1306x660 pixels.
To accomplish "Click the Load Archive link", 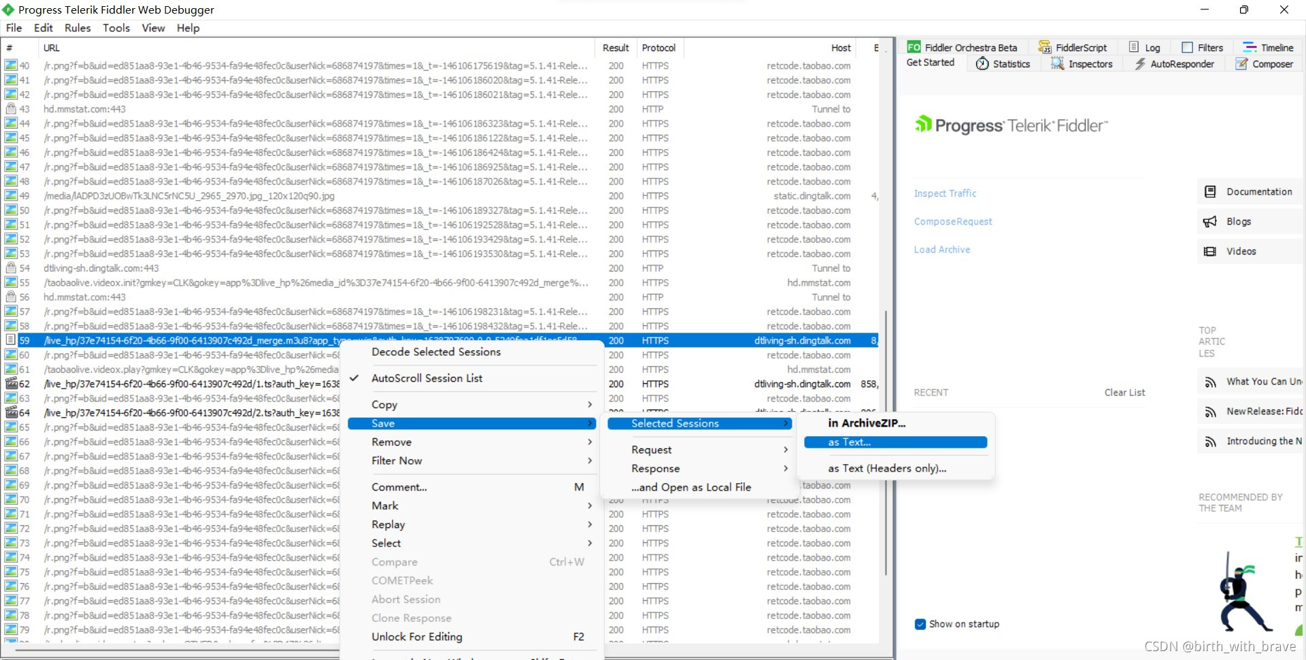I will point(942,250).
